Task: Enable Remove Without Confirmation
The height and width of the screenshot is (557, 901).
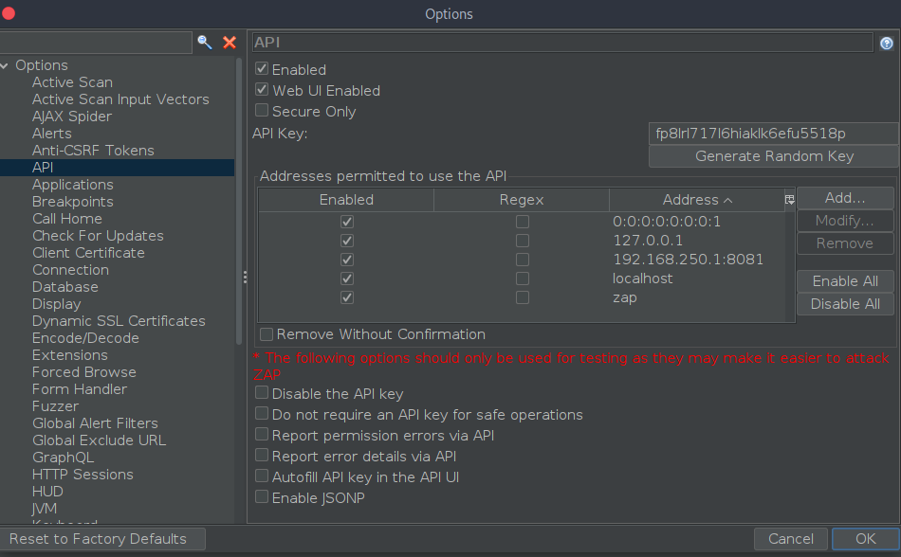Action: [267, 334]
